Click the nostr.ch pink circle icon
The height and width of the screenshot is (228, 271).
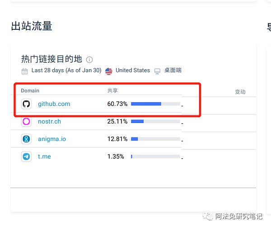coord(26,122)
